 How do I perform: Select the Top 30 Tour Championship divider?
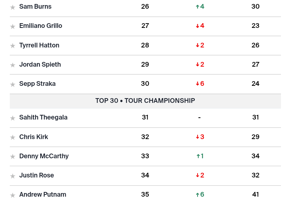(x=145, y=101)
